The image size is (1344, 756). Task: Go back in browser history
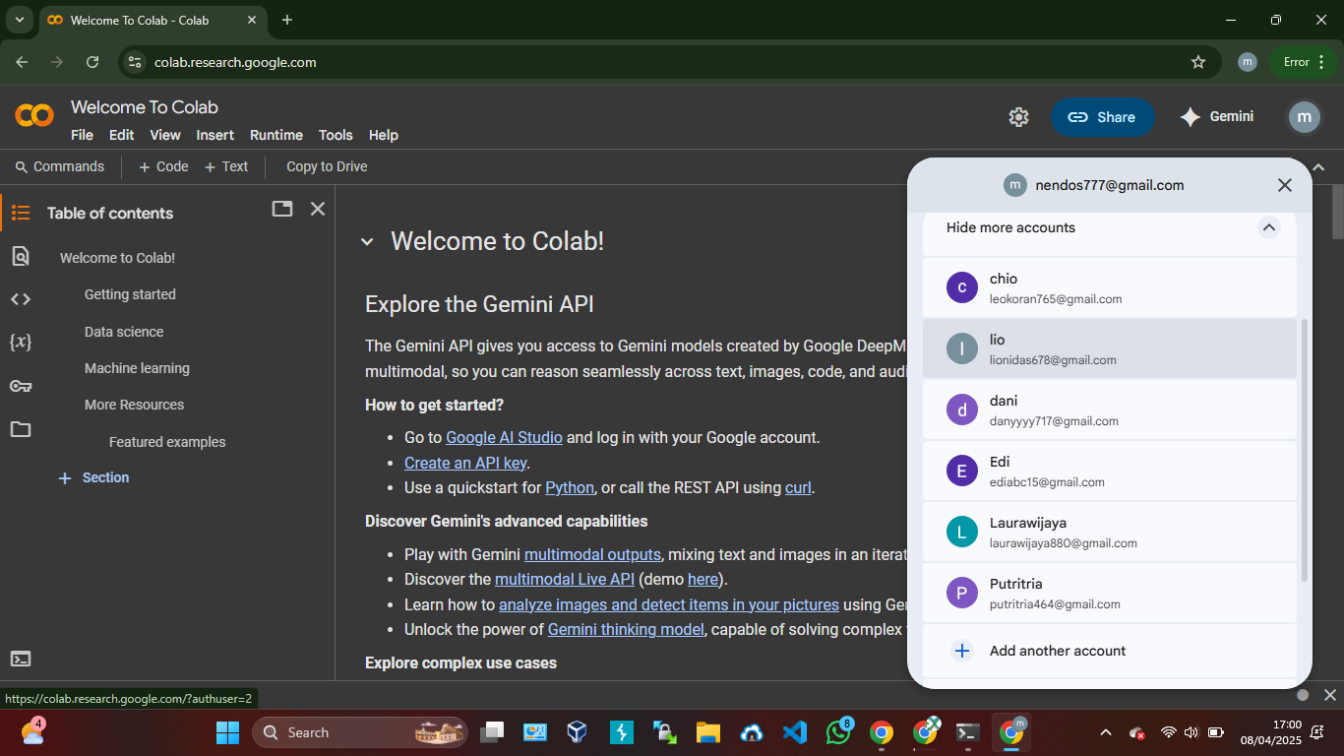22,62
